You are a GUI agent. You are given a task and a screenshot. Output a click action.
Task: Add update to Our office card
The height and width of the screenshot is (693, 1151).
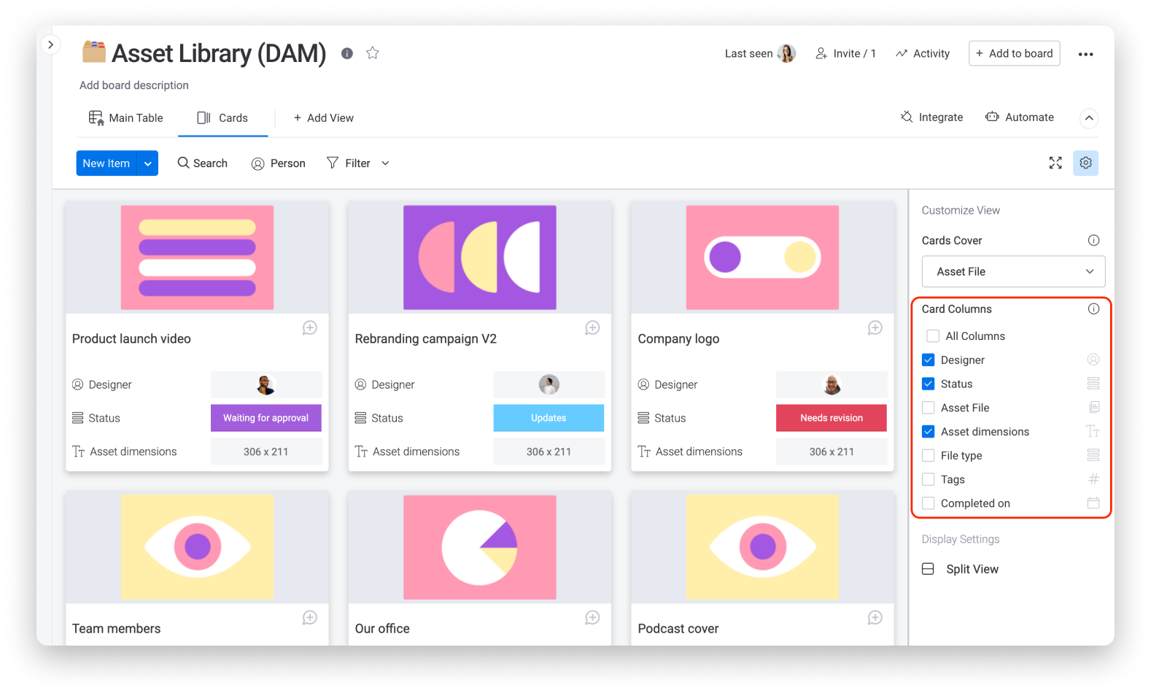[592, 618]
